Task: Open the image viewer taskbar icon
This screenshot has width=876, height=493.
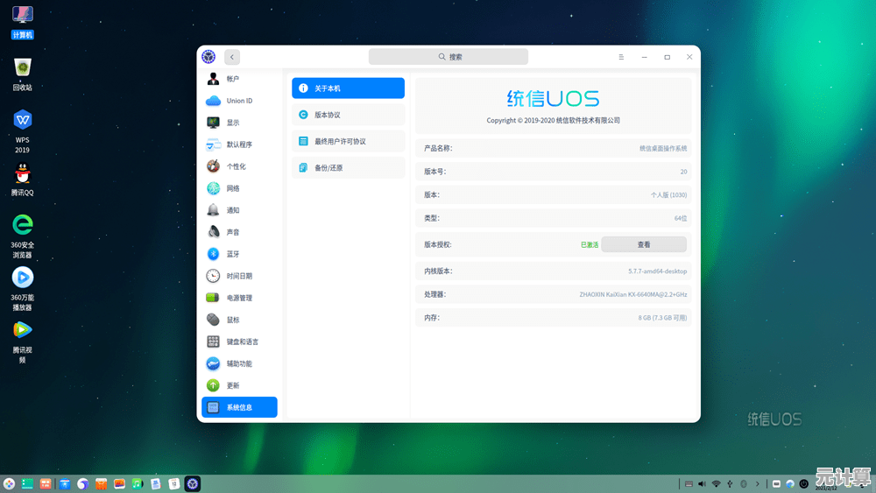Action: pos(119,483)
